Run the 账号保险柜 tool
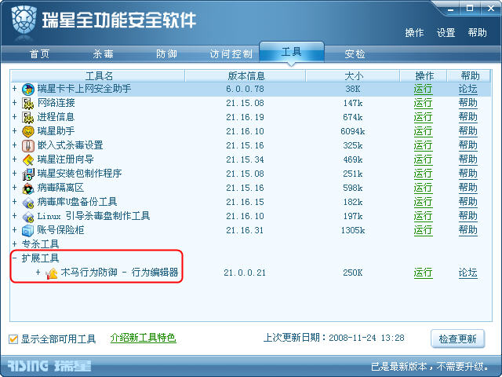Image resolution: width=502 pixels, height=377 pixels. click(x=423, y=230)
